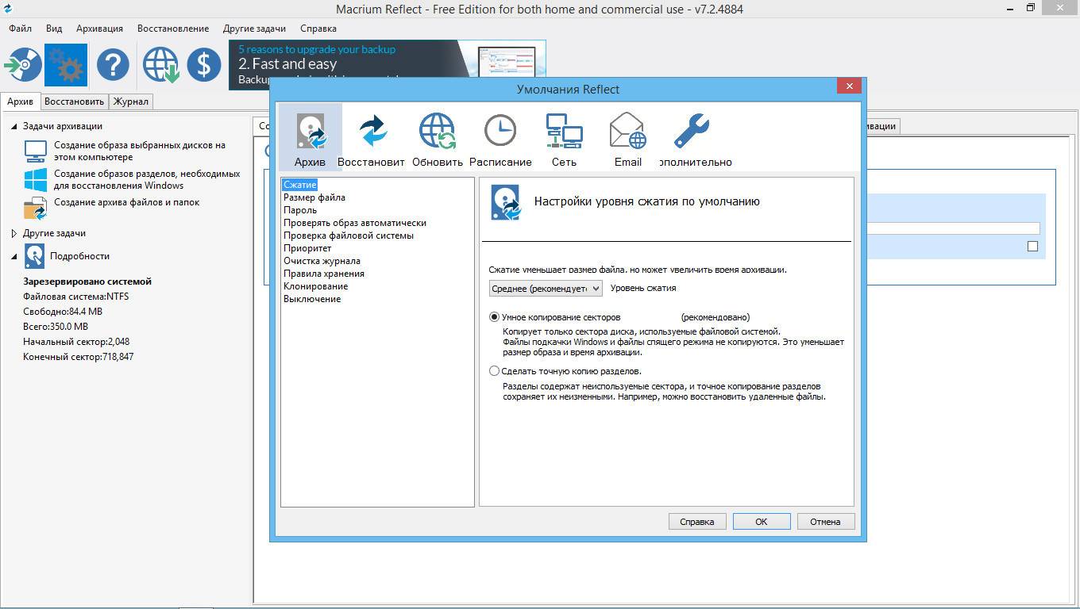Collapse the Подробности section arrow
The image size is (1080, 609).
[14, 256]
